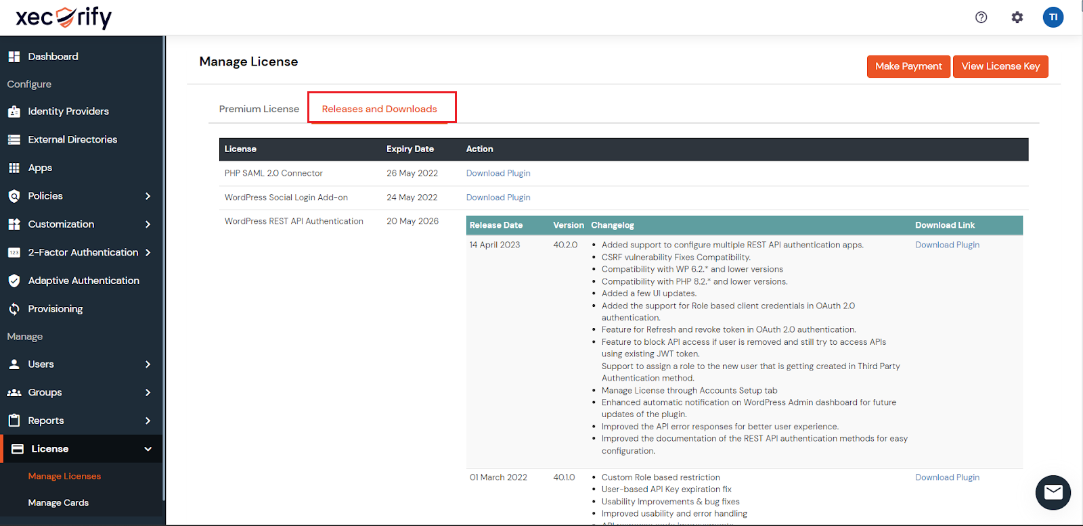Viewport: 1083px width, 526px height.
Task: Click the Manage License page heading
Action: (248, 62)
